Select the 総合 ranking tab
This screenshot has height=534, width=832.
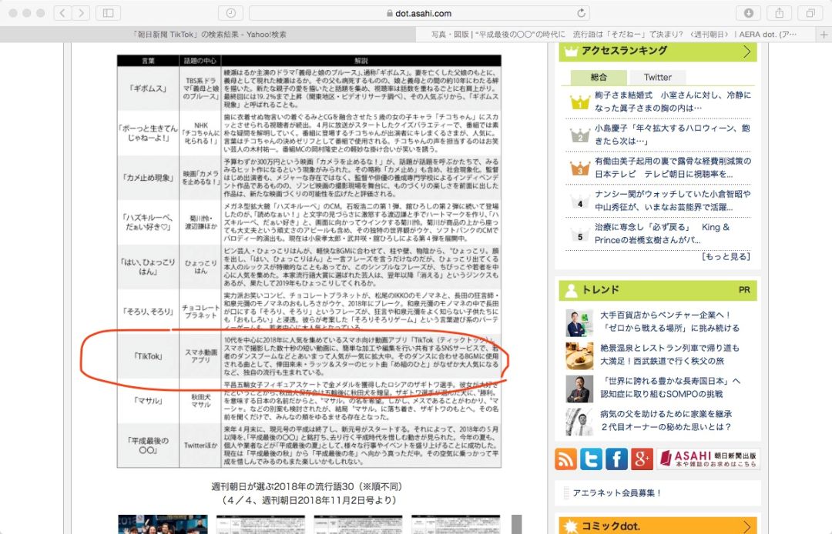tap(598, 77)
